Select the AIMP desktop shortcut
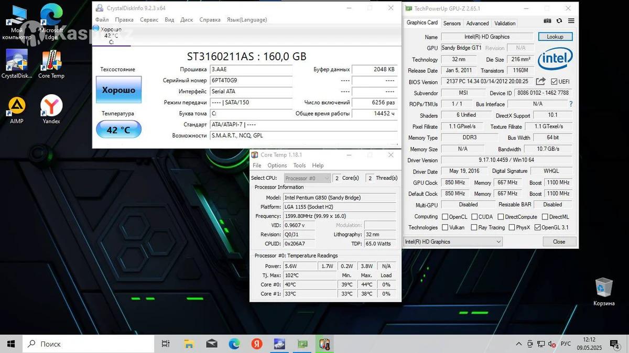629x353 pixels. pos(17,110)
